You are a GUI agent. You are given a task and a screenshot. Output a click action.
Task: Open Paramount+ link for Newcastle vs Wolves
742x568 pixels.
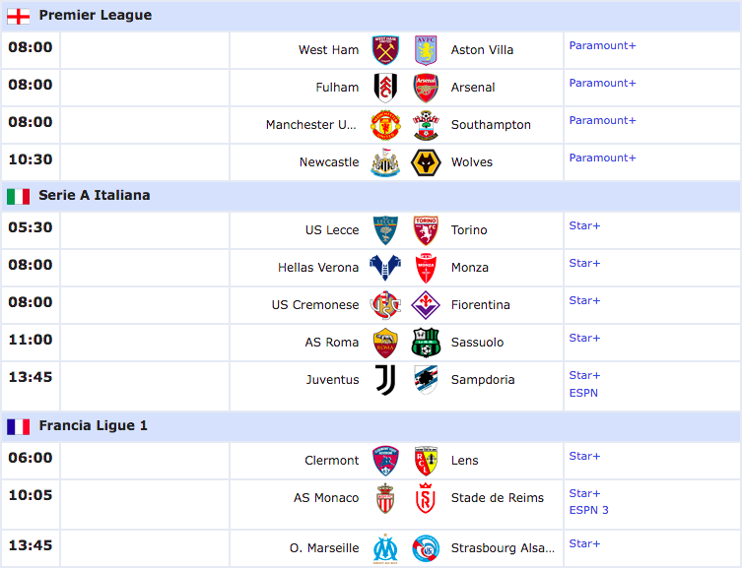602,158
